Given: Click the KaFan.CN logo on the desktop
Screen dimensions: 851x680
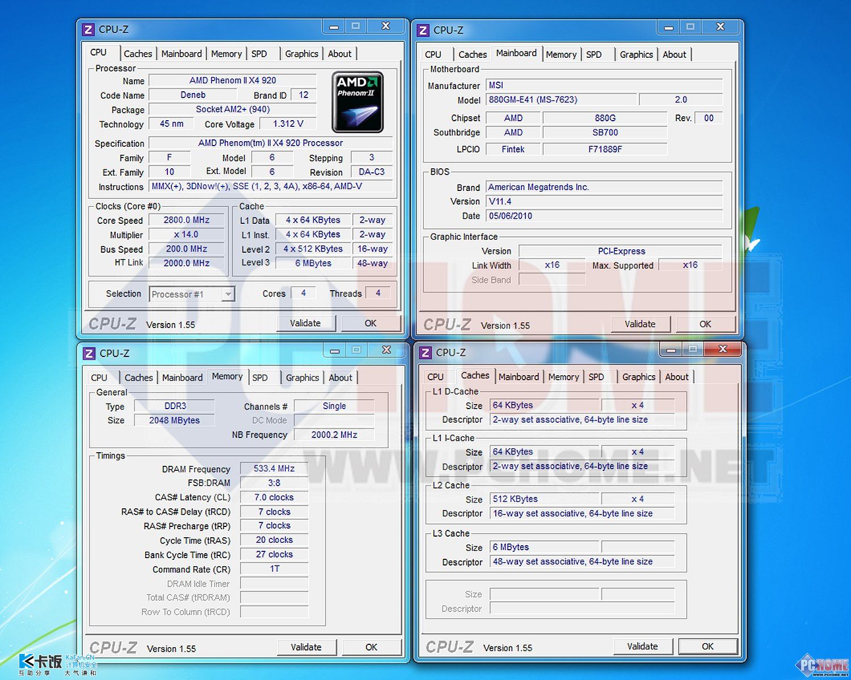Looking at the screenshot, I should (x=57, y=664).
